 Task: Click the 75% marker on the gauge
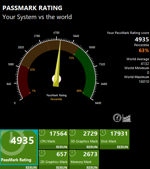72,58
